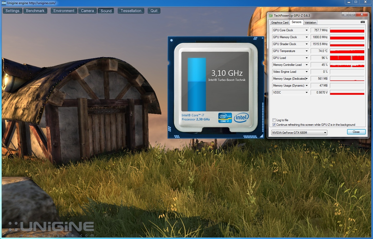Open the Environment options
Screen dimensions: 373x239
[x=64, y=11]
